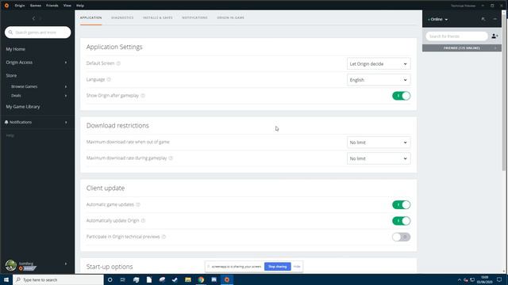Switch to the Diagnostics tab
Image resolution: width=508 pixels, height=285 pixels.
(122, 17)
